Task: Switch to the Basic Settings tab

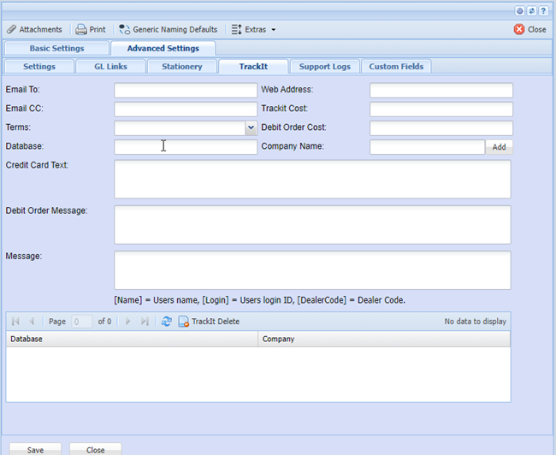Action: click(x=56, y=49)
